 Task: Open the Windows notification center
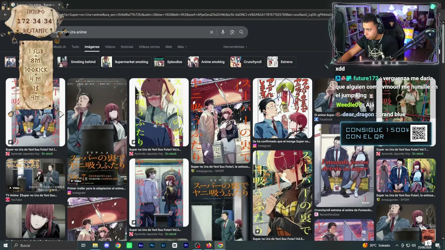[x=437, y=245]
